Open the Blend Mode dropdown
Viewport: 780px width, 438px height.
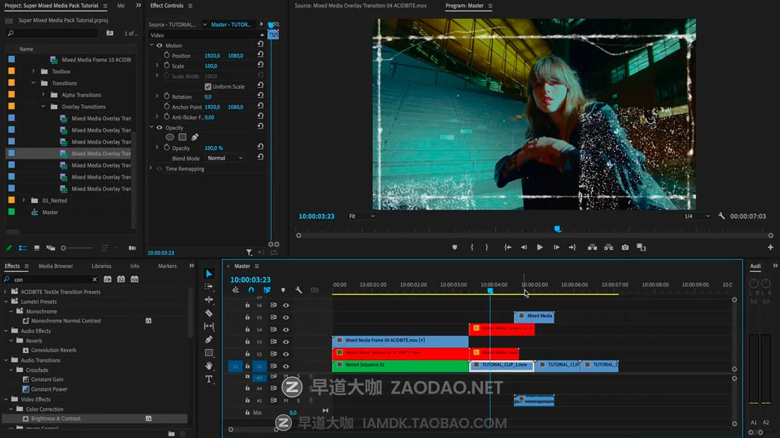(225, 158)
